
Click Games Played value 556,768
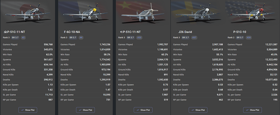(48, 45)
